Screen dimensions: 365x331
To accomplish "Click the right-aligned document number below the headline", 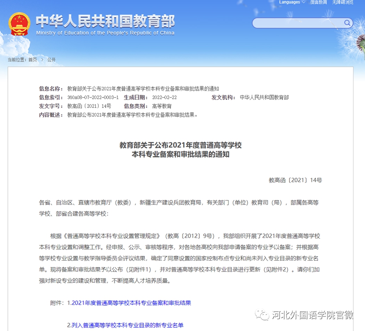I will [295, 180].
